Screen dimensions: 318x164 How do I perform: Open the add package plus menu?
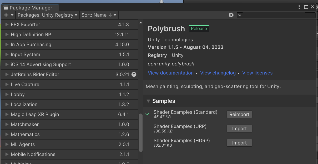(8, 15)
